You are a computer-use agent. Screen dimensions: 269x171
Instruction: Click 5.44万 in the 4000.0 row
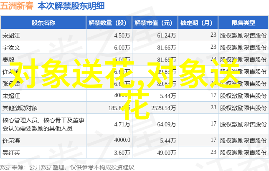pyautogui.click(x=168, y=141)
